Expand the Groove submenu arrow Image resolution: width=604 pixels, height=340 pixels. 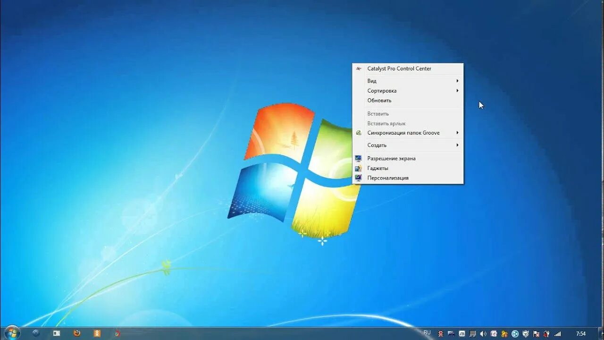(x=457, y=133)
